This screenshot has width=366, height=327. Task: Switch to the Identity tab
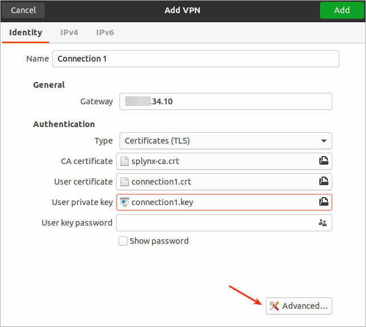point(26,32)
